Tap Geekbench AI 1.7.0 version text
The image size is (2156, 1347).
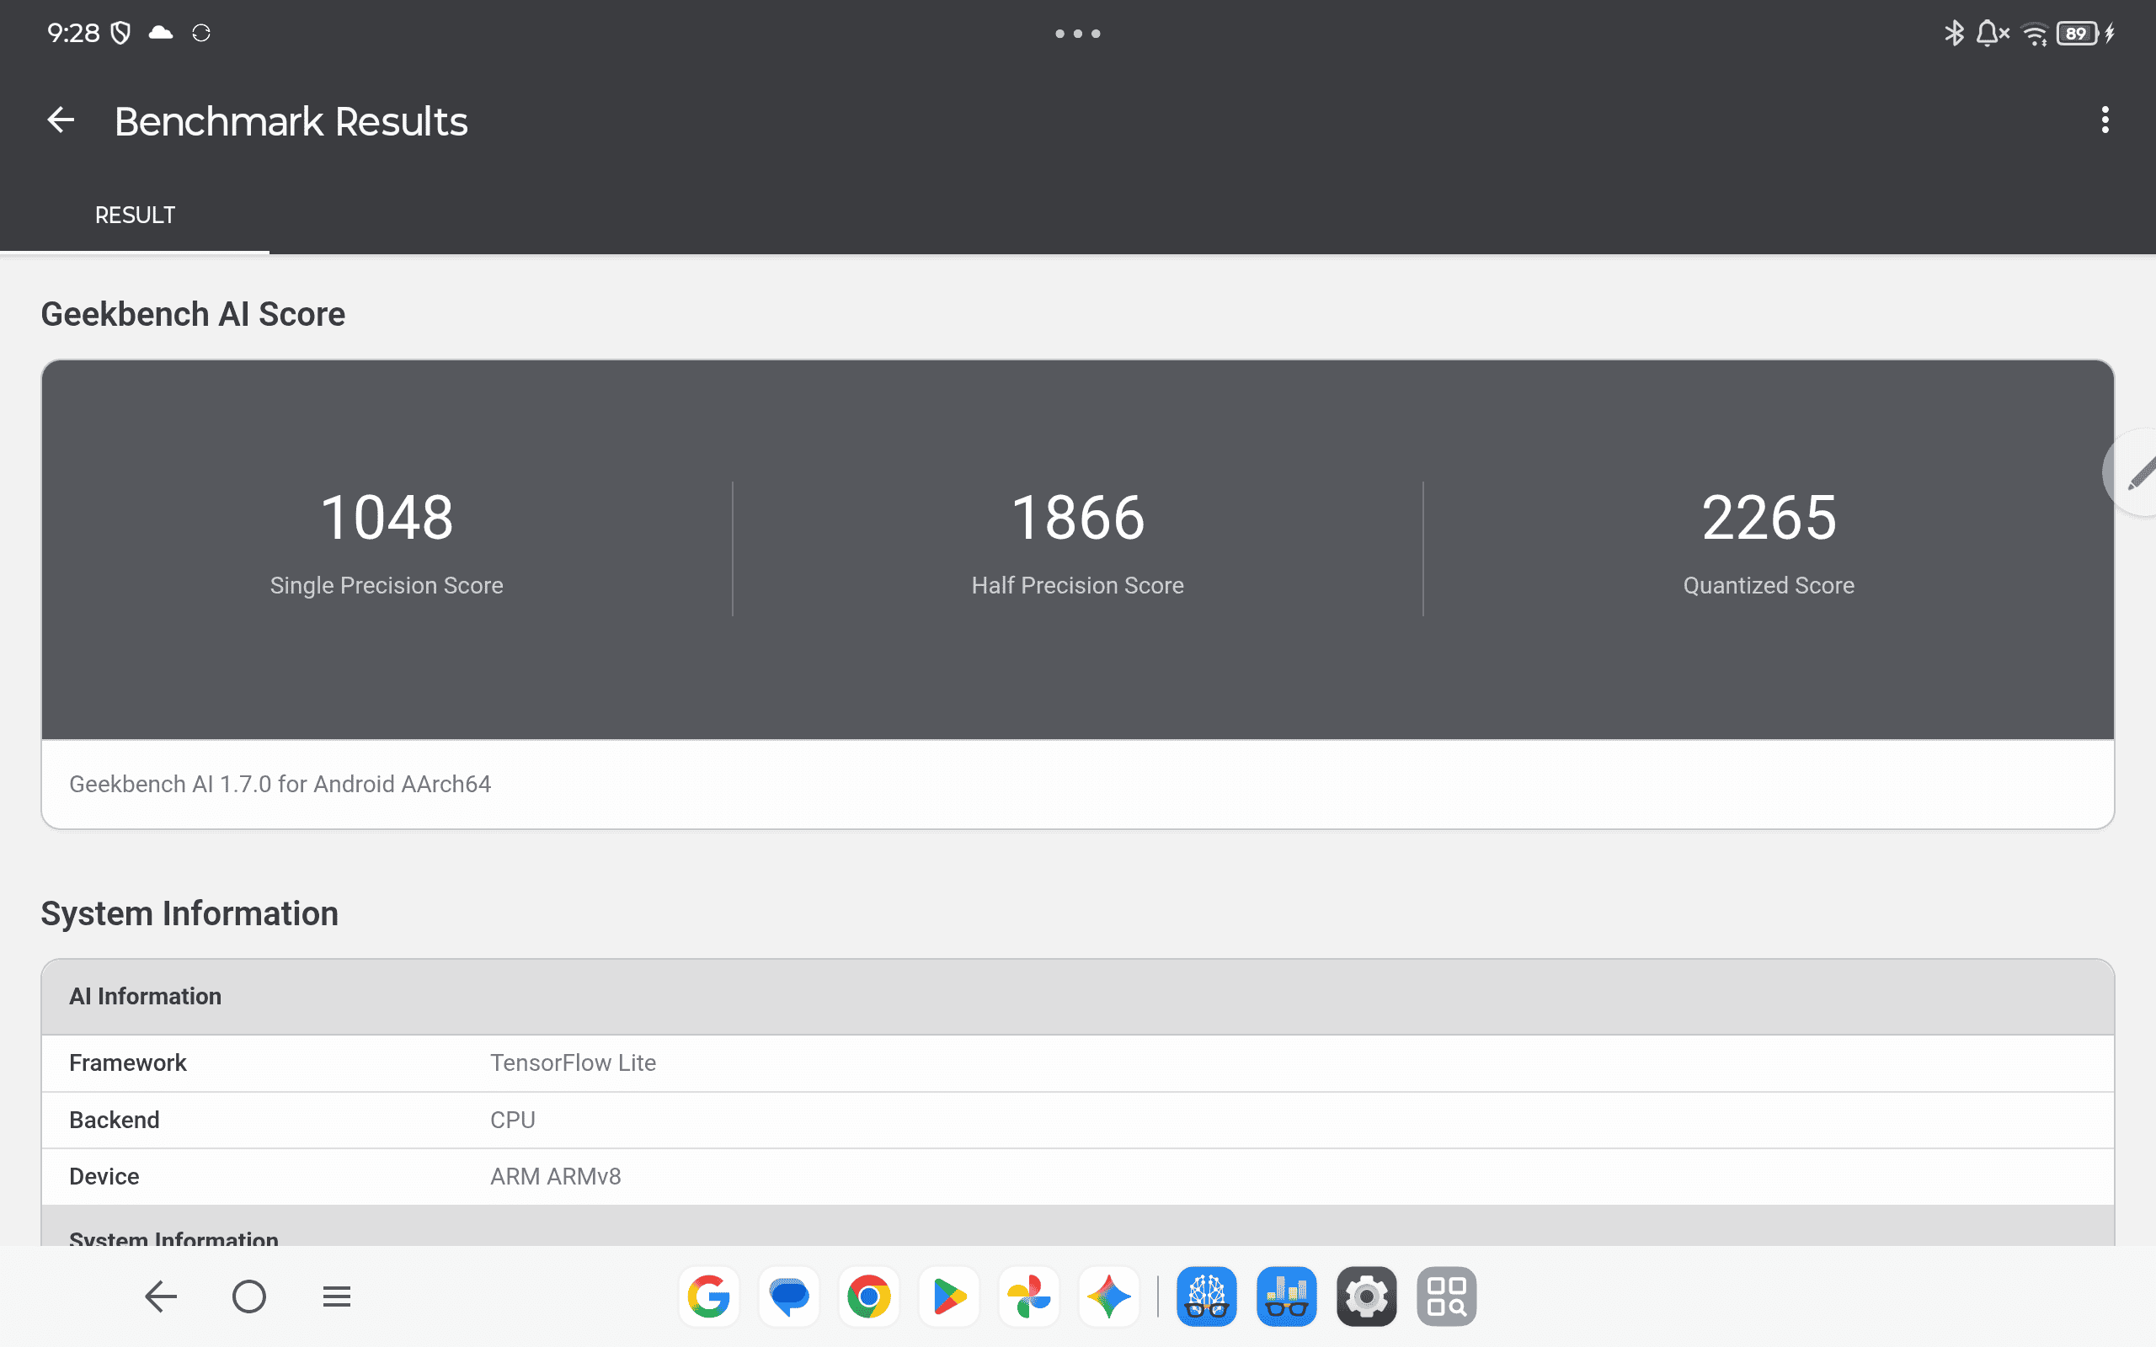coord(280,784)
